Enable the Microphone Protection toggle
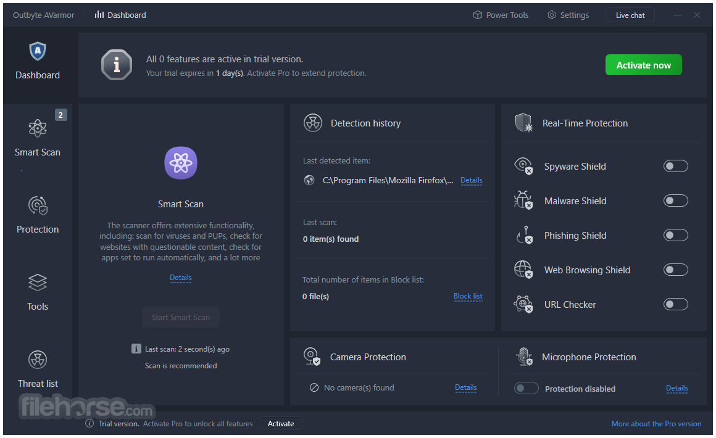Screen dimensions: 716x438 pos(527,388)
